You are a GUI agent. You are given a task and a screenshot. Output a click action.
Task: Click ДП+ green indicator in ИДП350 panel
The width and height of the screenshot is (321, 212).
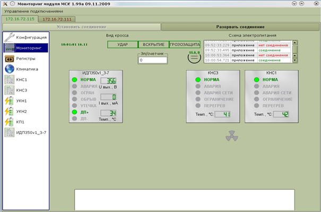pyautogui.click(x=74, y=112)
